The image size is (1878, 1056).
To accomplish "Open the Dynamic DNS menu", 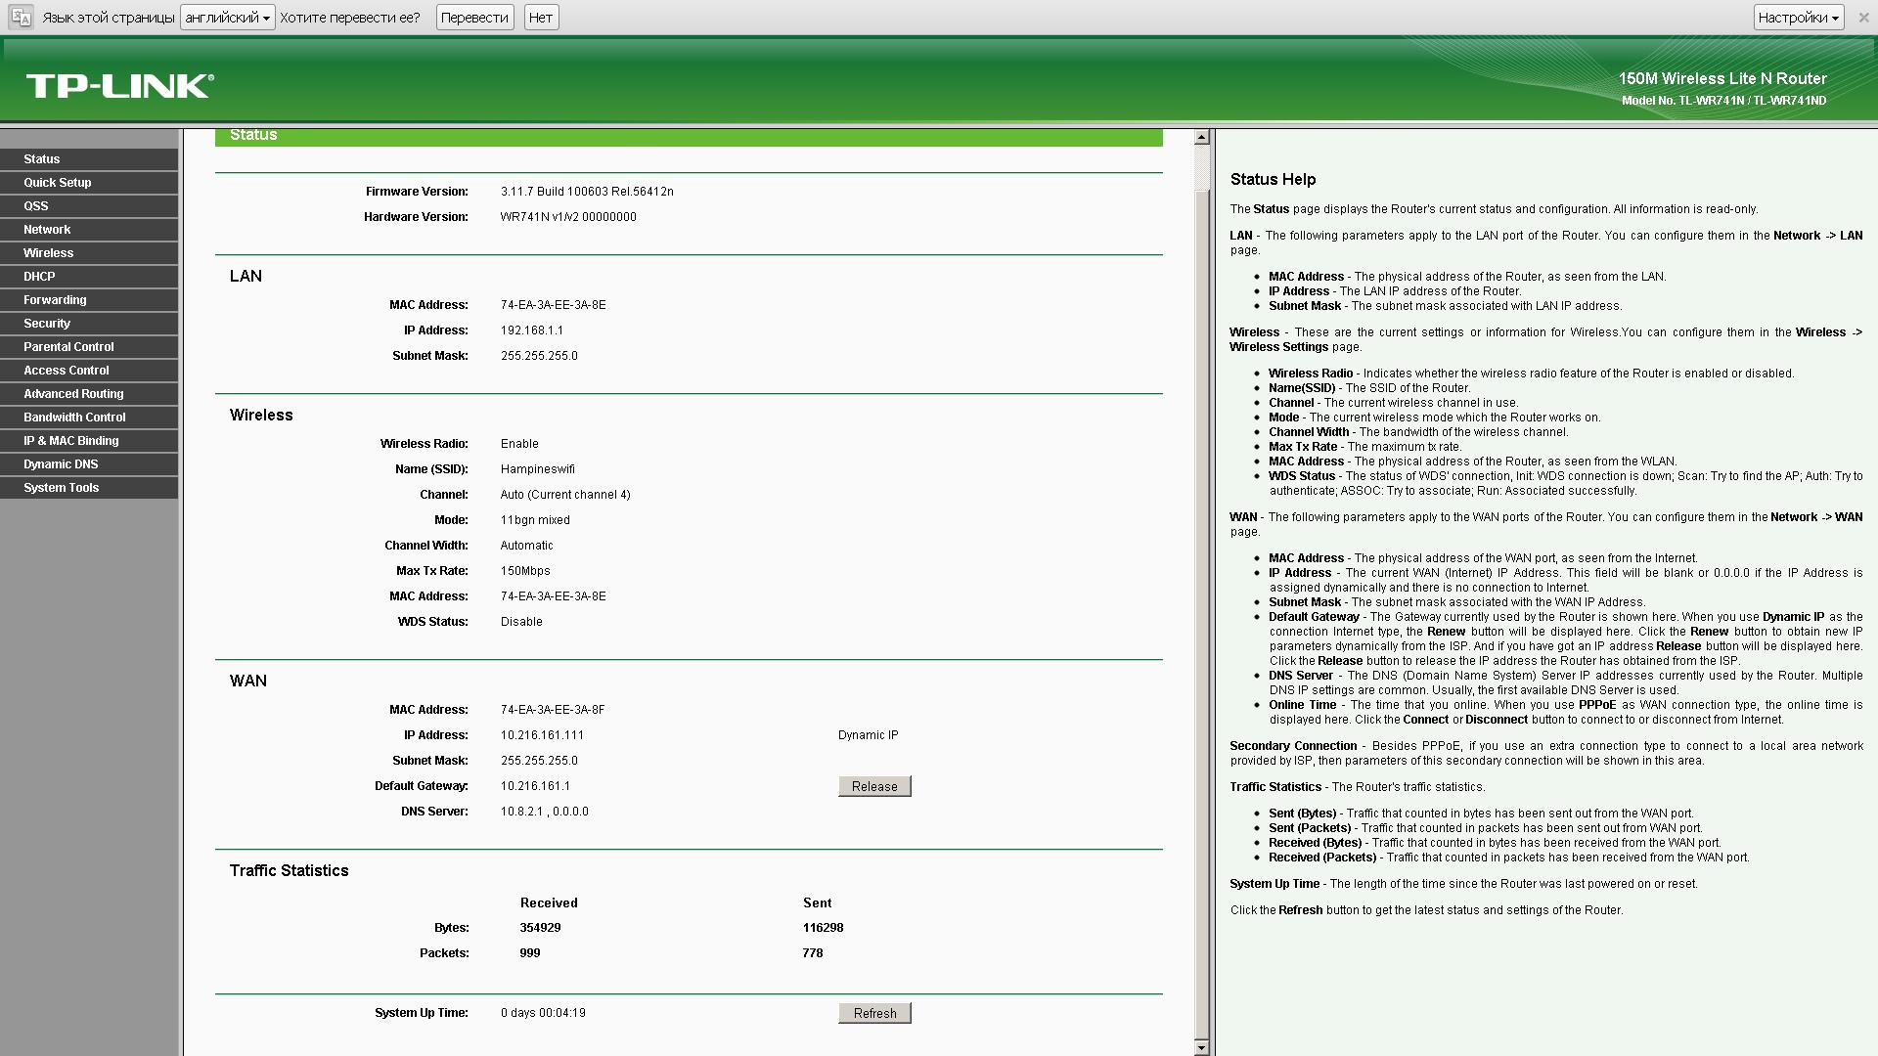I will (x=61, y=464).
